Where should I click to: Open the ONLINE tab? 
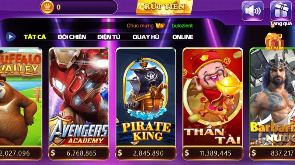point(183,37)
